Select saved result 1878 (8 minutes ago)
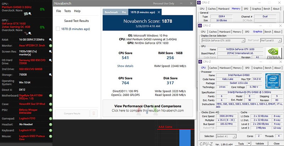This screenshot has width=284, height=146. pyautogui.click(x=76, y=29)
